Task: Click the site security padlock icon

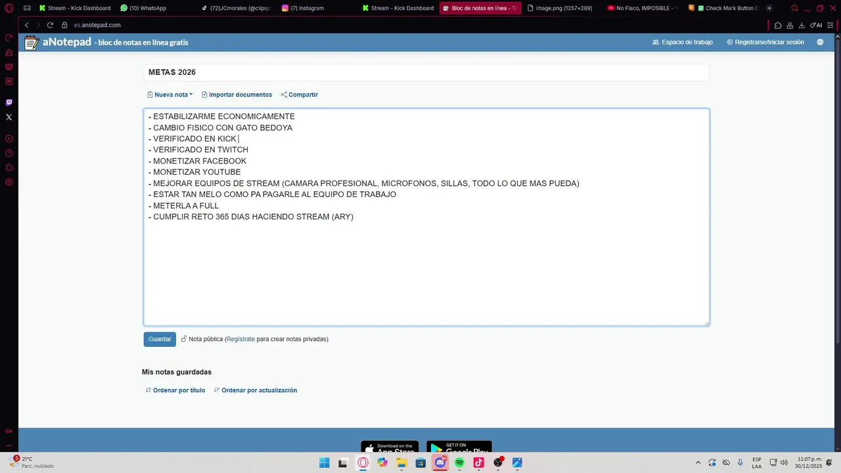Action: 64,25
